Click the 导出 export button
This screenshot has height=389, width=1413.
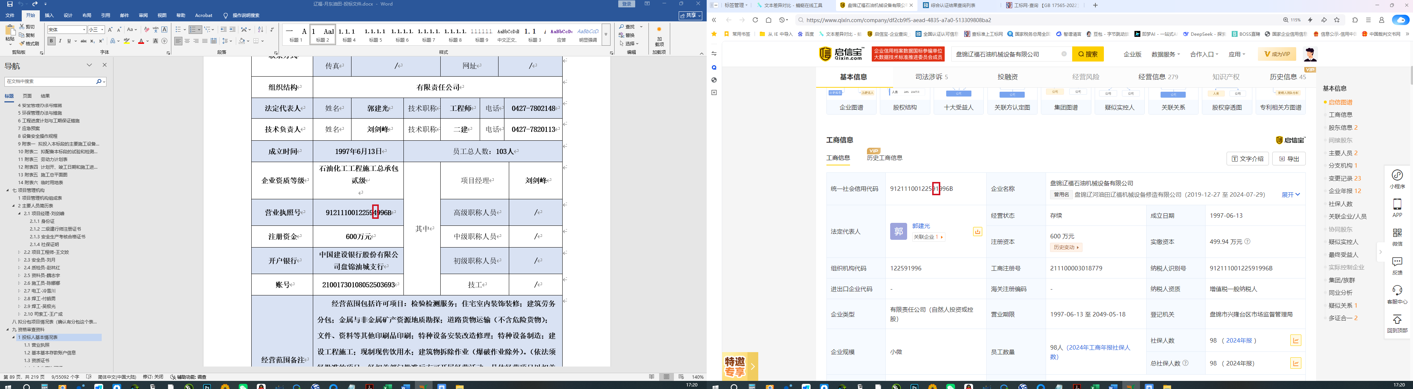1288,158
